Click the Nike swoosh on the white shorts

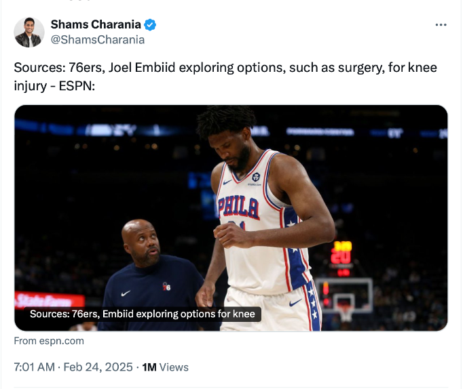(x=295, y=303)
